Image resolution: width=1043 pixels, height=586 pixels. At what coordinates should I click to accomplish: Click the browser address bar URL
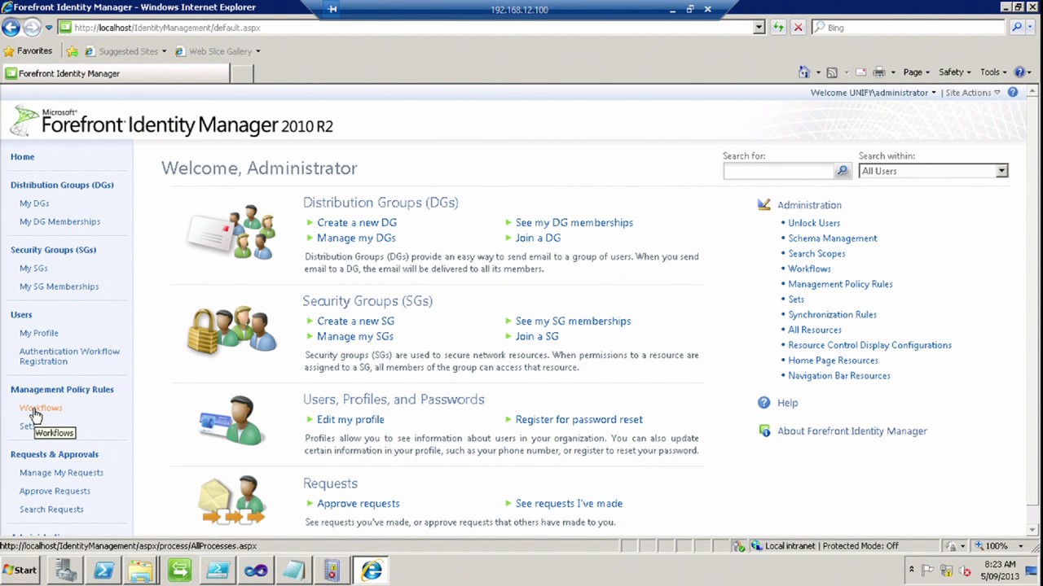pos(167,28)
